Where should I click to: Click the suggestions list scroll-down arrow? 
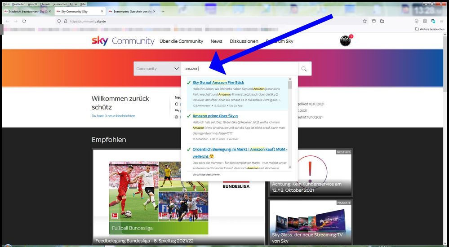(290, 167)
